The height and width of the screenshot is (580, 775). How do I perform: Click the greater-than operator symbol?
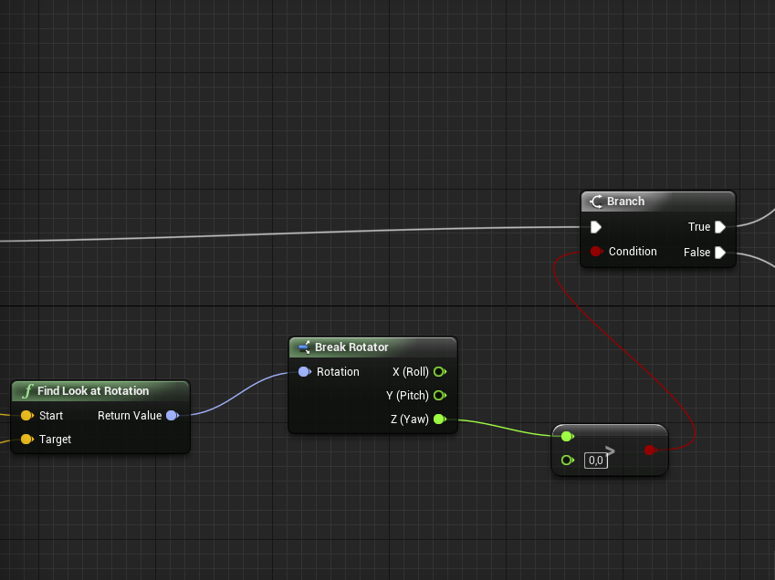[610, 451]
